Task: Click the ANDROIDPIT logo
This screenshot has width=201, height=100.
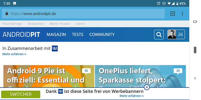Action: pos(21,35)
